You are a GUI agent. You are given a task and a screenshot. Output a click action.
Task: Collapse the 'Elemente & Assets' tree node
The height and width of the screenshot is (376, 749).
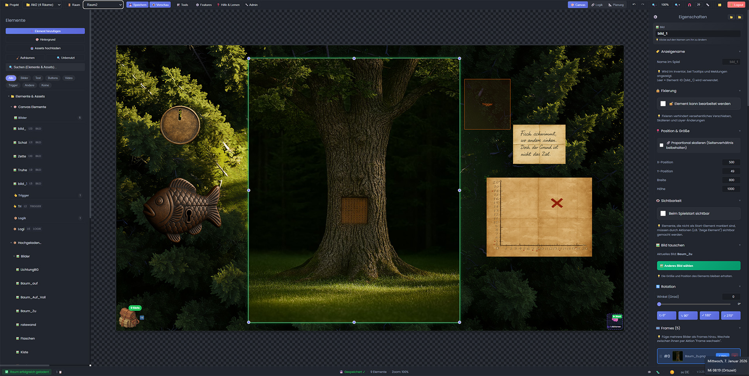click(9, 96)
